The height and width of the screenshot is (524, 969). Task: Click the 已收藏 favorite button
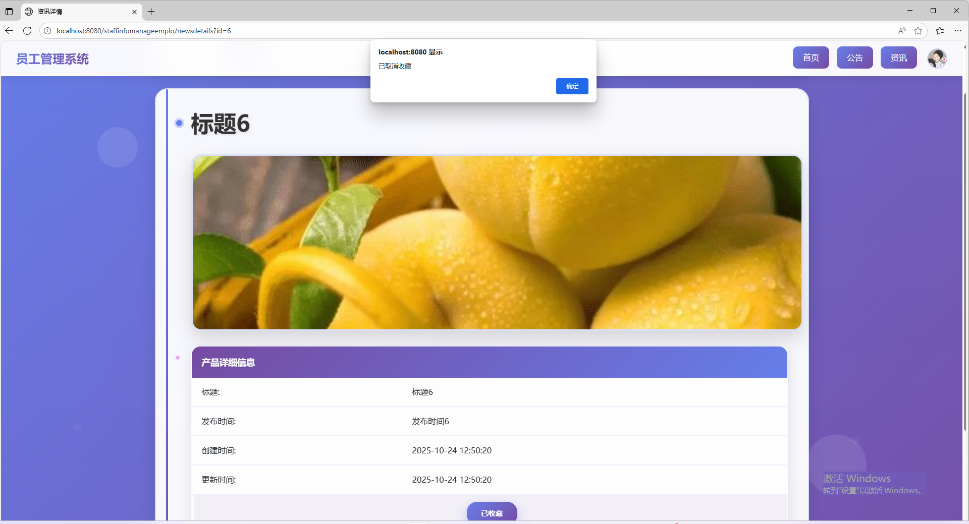point(492,512)
